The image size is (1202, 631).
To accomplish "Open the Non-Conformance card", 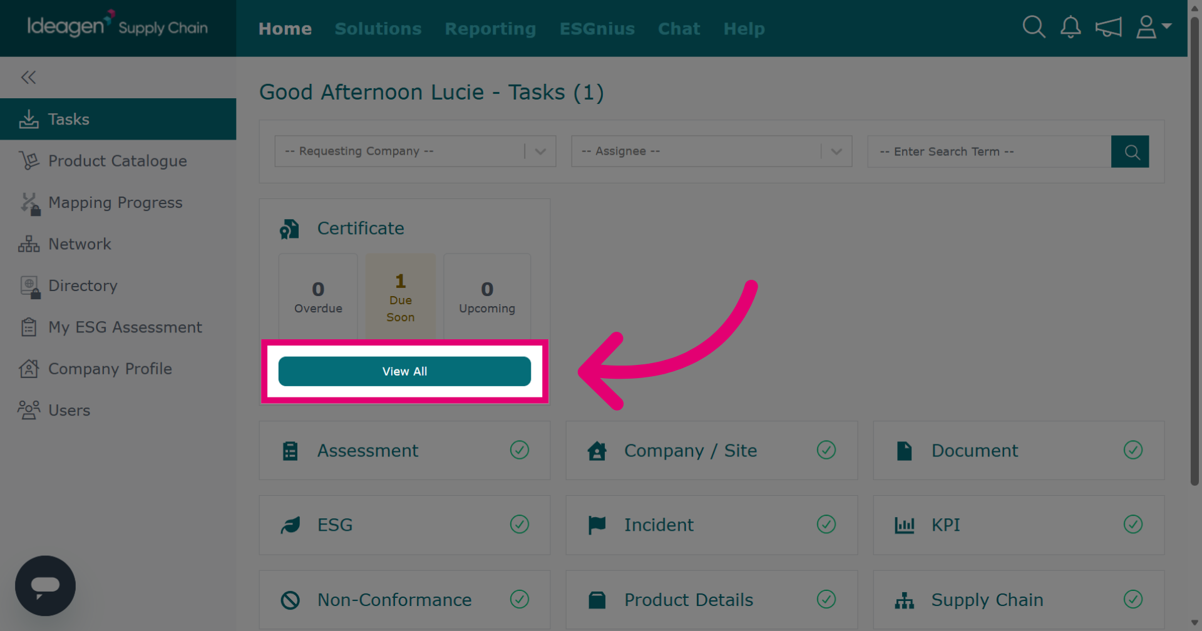I will click(404, 600).
